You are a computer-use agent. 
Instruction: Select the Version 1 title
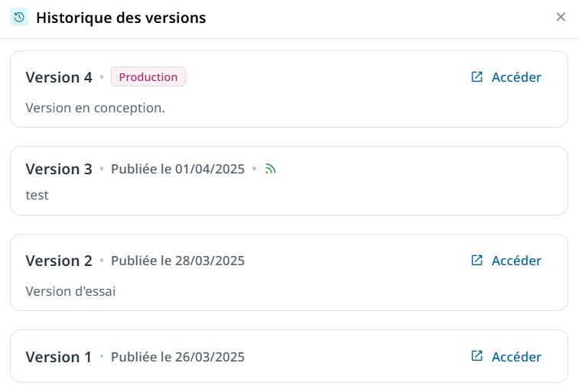tap(59, 357)
